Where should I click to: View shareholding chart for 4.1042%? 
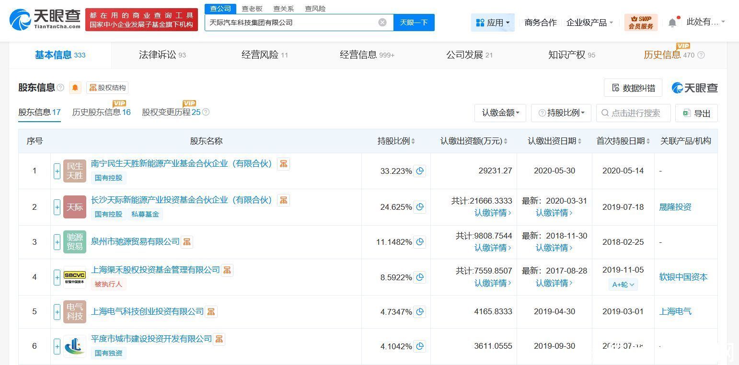click(420, 346)
